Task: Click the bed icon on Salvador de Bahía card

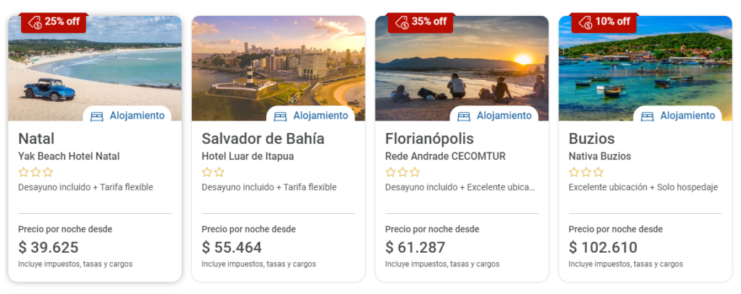Action: tap(281, 116)
